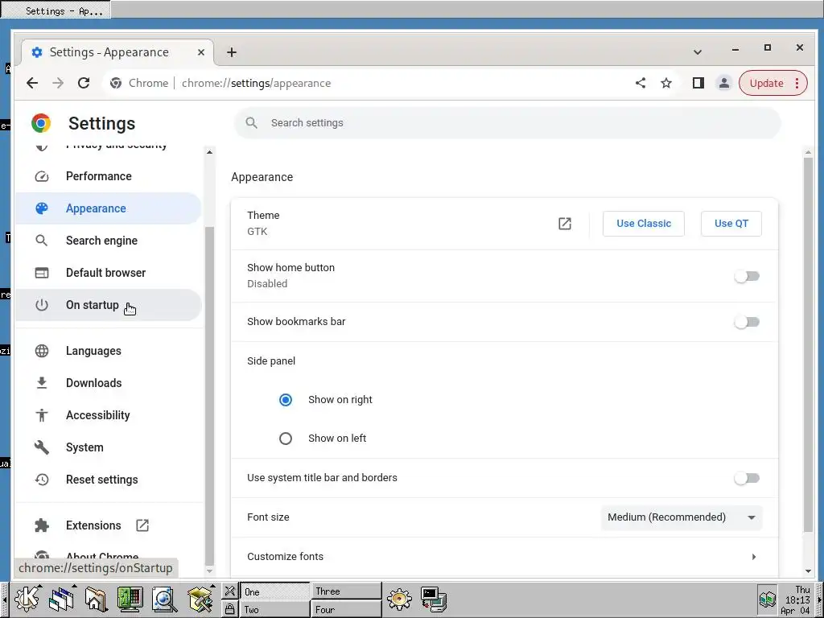The height and width of the screenshot is (618, 824).
Task: Click the Performance speedometer icon
Action: click(42, 176)
